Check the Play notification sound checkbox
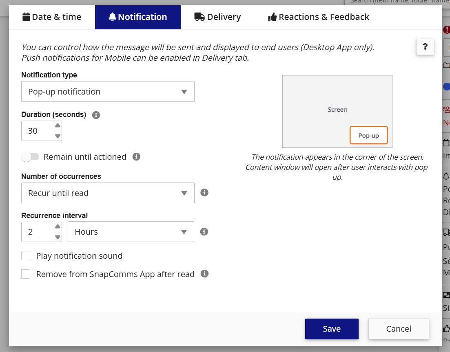450x352 pixels. (26, 255)
